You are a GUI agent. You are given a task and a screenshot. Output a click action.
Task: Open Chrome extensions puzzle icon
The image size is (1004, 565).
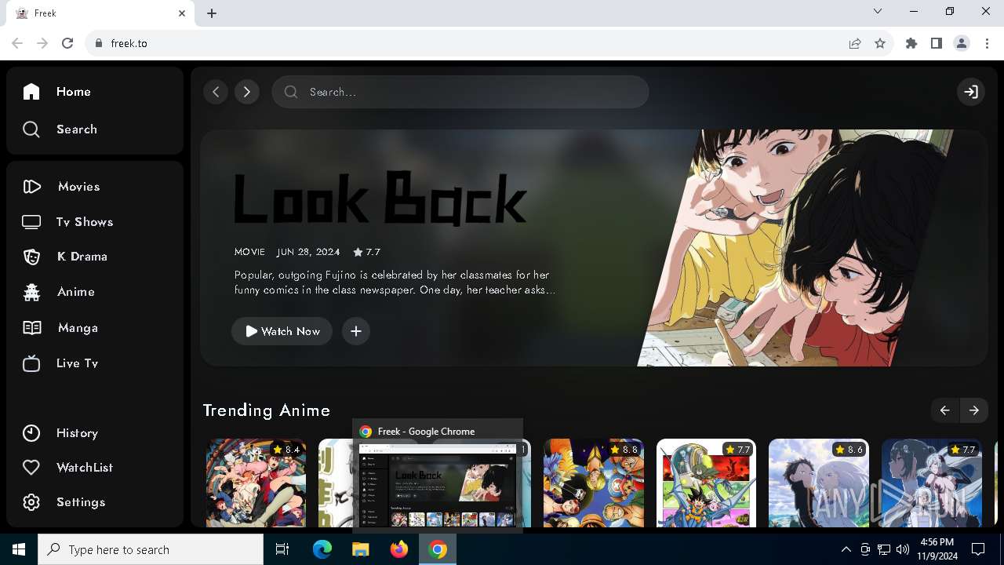tap(911, 43)
